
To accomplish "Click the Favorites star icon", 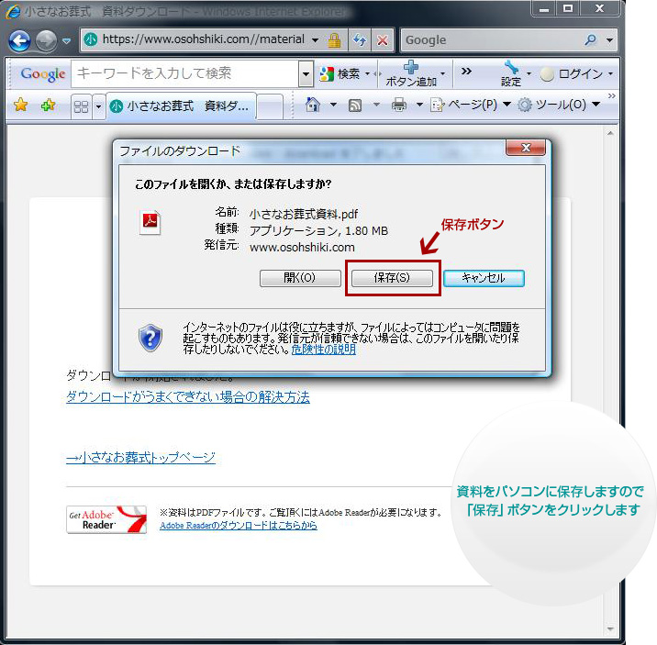I will pos(20,105).
